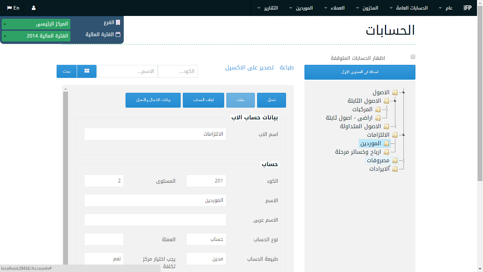483x272 pixels.
Task: Click the browser page vertical scrollbar
Action: pos(480,94)
